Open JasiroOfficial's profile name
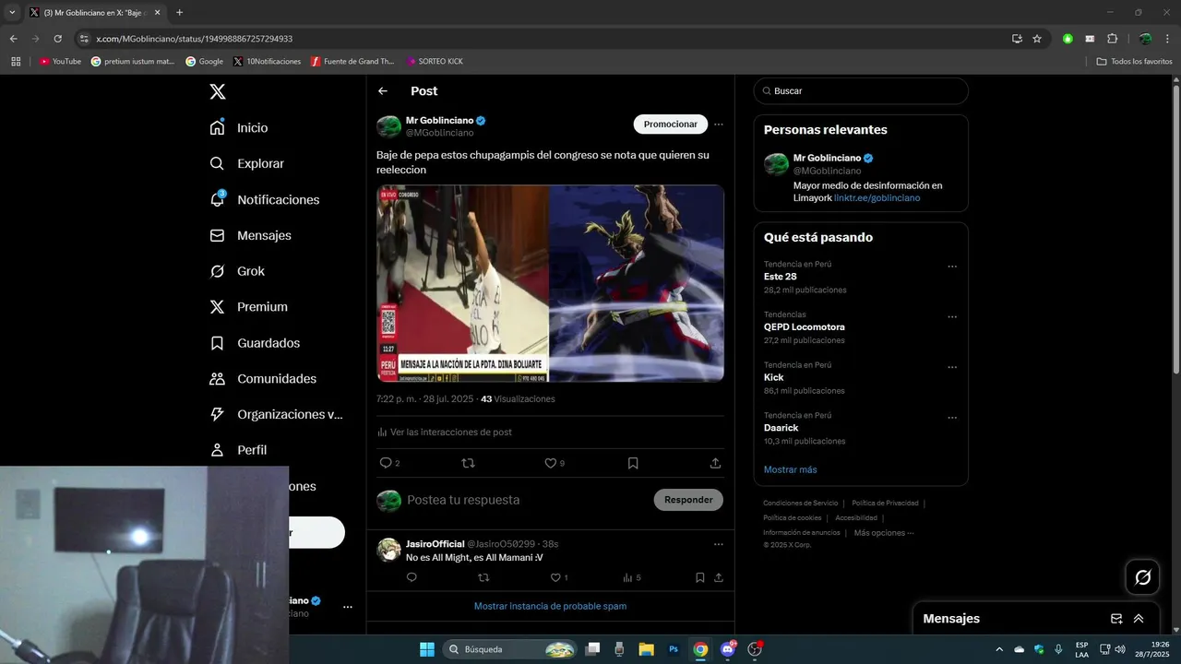Image resolution: width=1181 pixels, height=664 pixels. 435,544
